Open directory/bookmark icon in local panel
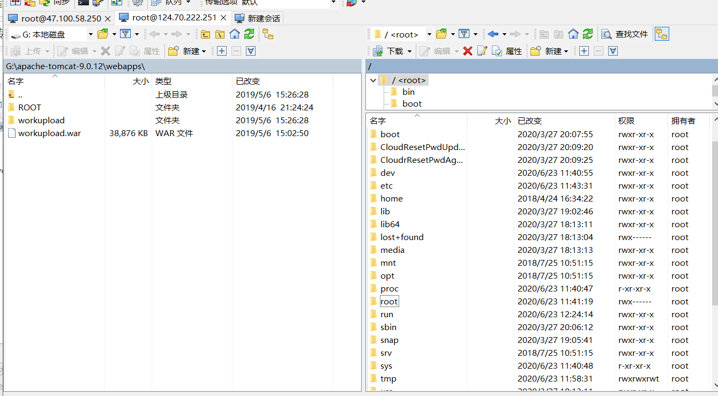Image resolution: width=718 pixels, height=396 pixels. 103,34
